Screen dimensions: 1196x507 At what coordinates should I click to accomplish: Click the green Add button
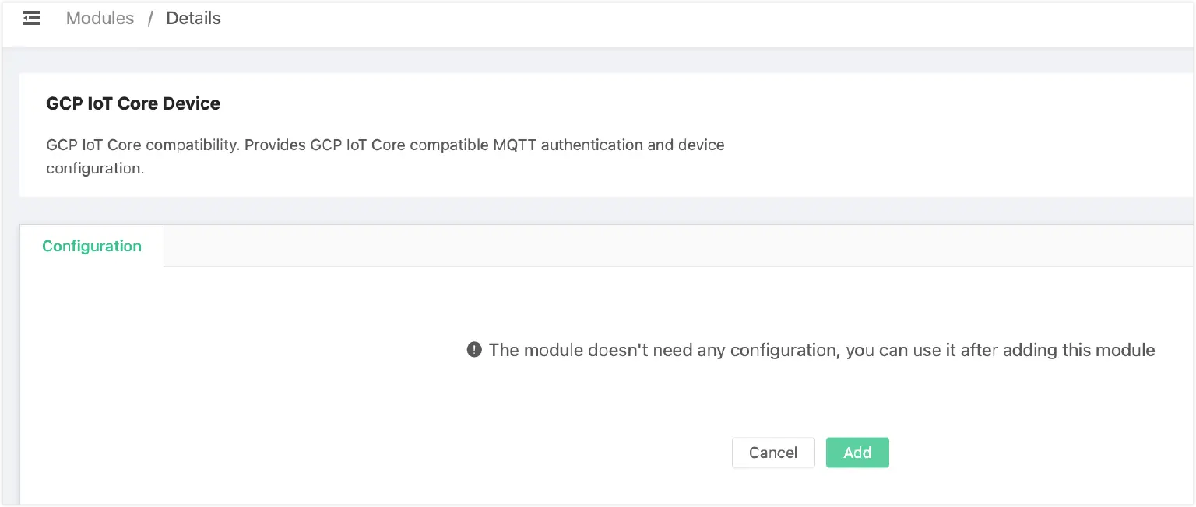[857, 453]
